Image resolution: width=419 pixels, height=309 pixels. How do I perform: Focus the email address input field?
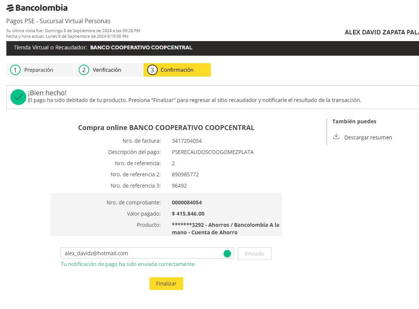coord(142,253)
